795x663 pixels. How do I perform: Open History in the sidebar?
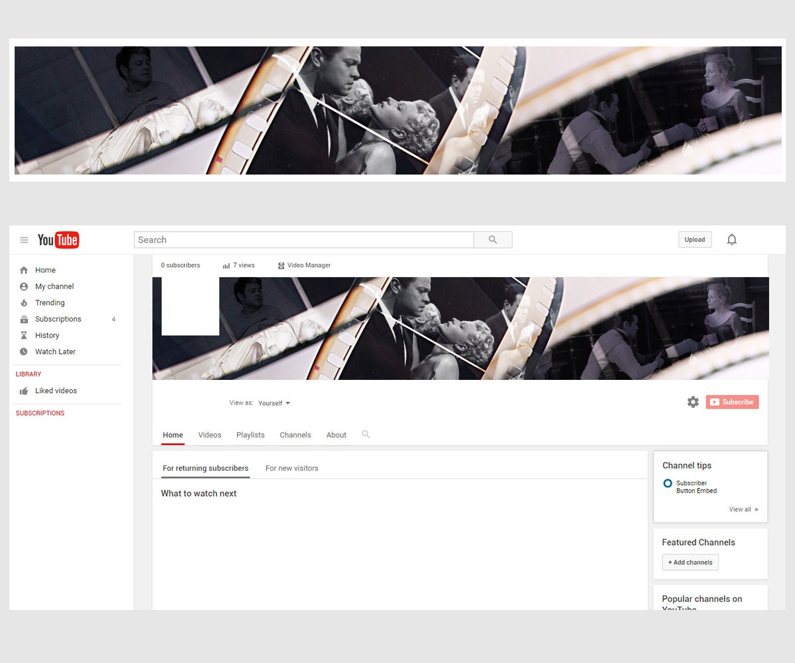coord(47,335)
